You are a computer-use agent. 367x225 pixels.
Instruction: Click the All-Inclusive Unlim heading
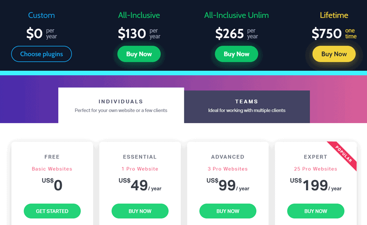click(x=236, y=15)
